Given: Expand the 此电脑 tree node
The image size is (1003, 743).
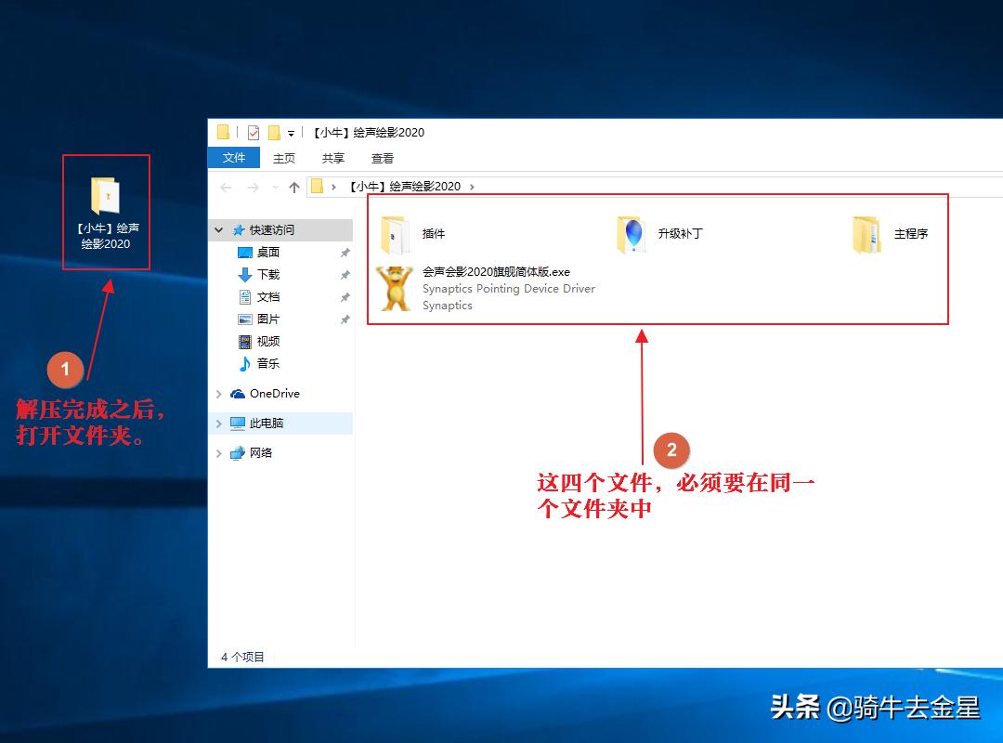Looking at the screenshot, I should [221, 423].
